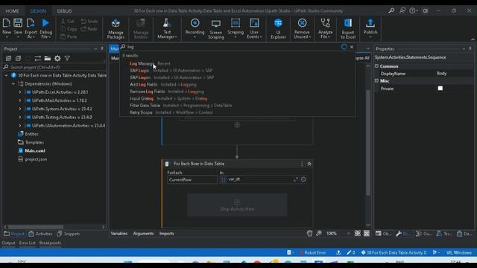This screenshot has width=477, height=268.
Task: Expand UiPath.UIAutomation.Activities dependency
Action: click(20, 126)
